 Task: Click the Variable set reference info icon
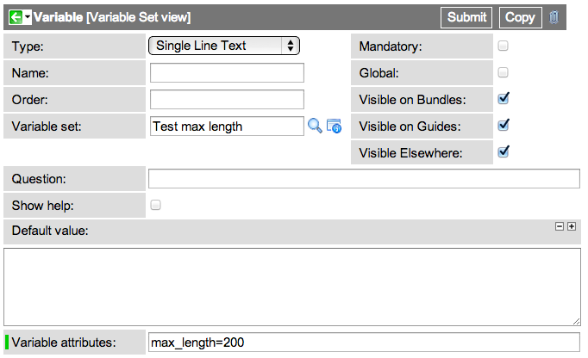[334, 127]
